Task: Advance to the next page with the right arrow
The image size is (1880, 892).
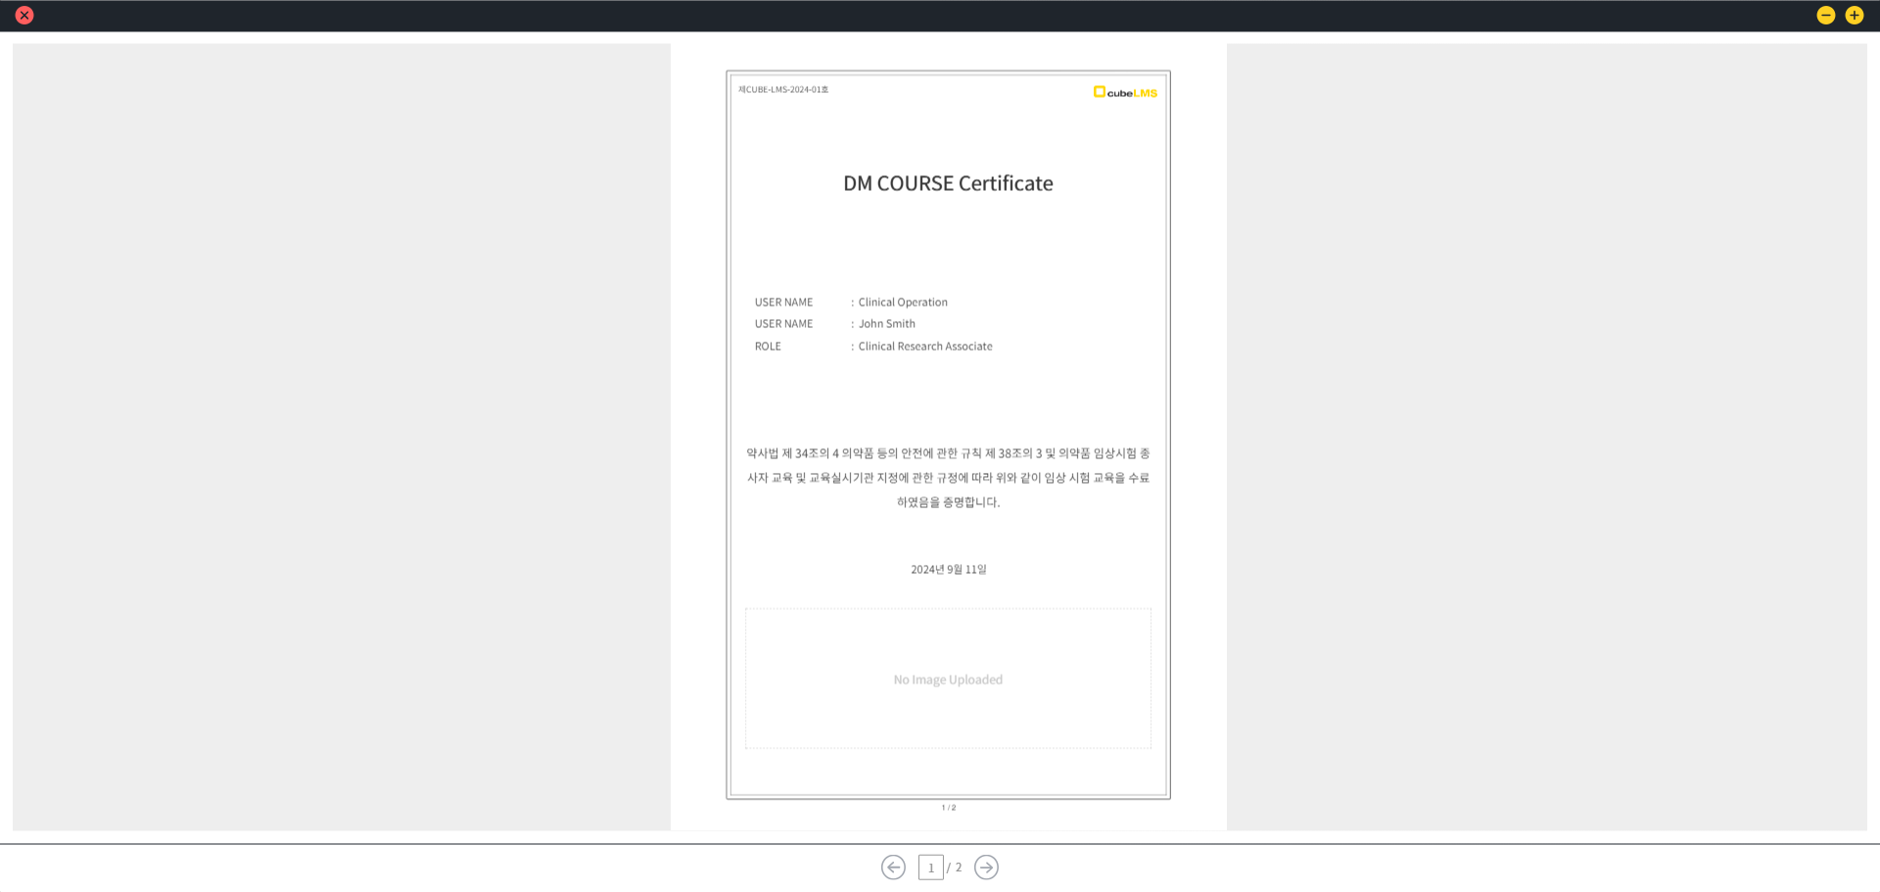Action: 986,868
